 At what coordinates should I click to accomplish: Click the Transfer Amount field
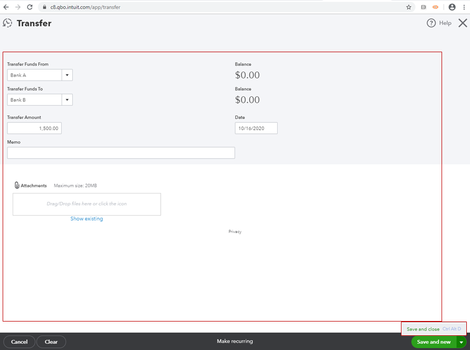click(x=34, y=129)
